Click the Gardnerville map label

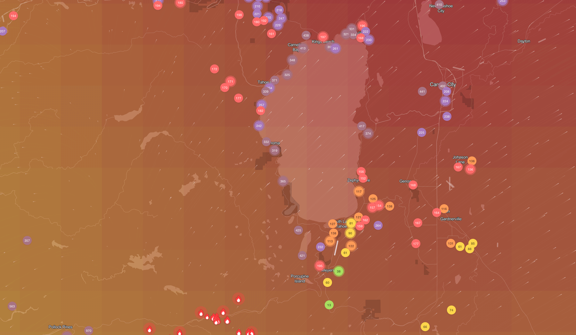pyautogui.click(x=451, y=219)
